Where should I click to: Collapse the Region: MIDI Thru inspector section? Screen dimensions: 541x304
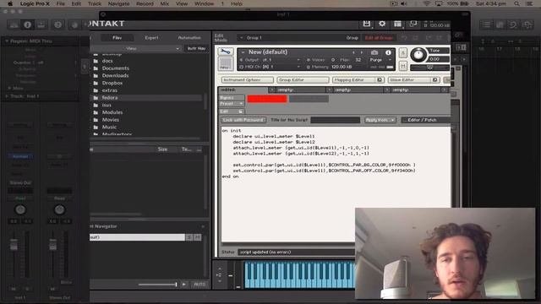[6, 41]
